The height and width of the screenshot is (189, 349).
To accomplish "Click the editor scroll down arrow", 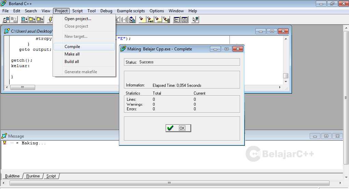I will pos(285,82).
